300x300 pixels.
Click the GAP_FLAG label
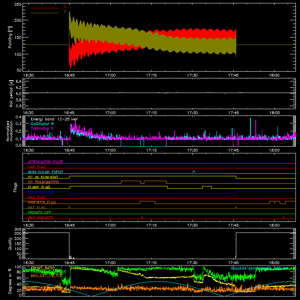[37, 167]
